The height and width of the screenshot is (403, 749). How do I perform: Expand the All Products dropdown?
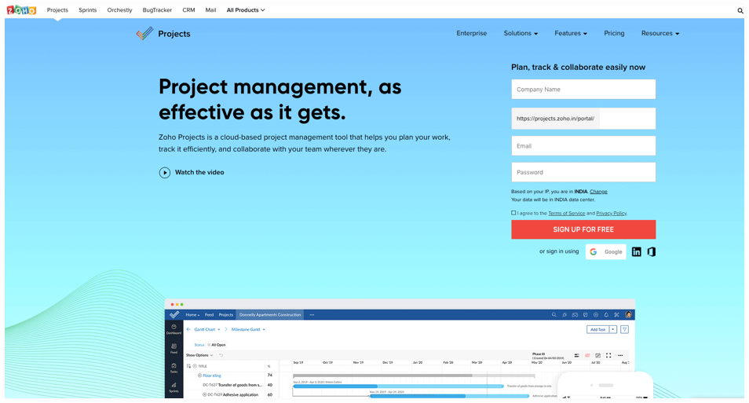[x=246, y=10]
